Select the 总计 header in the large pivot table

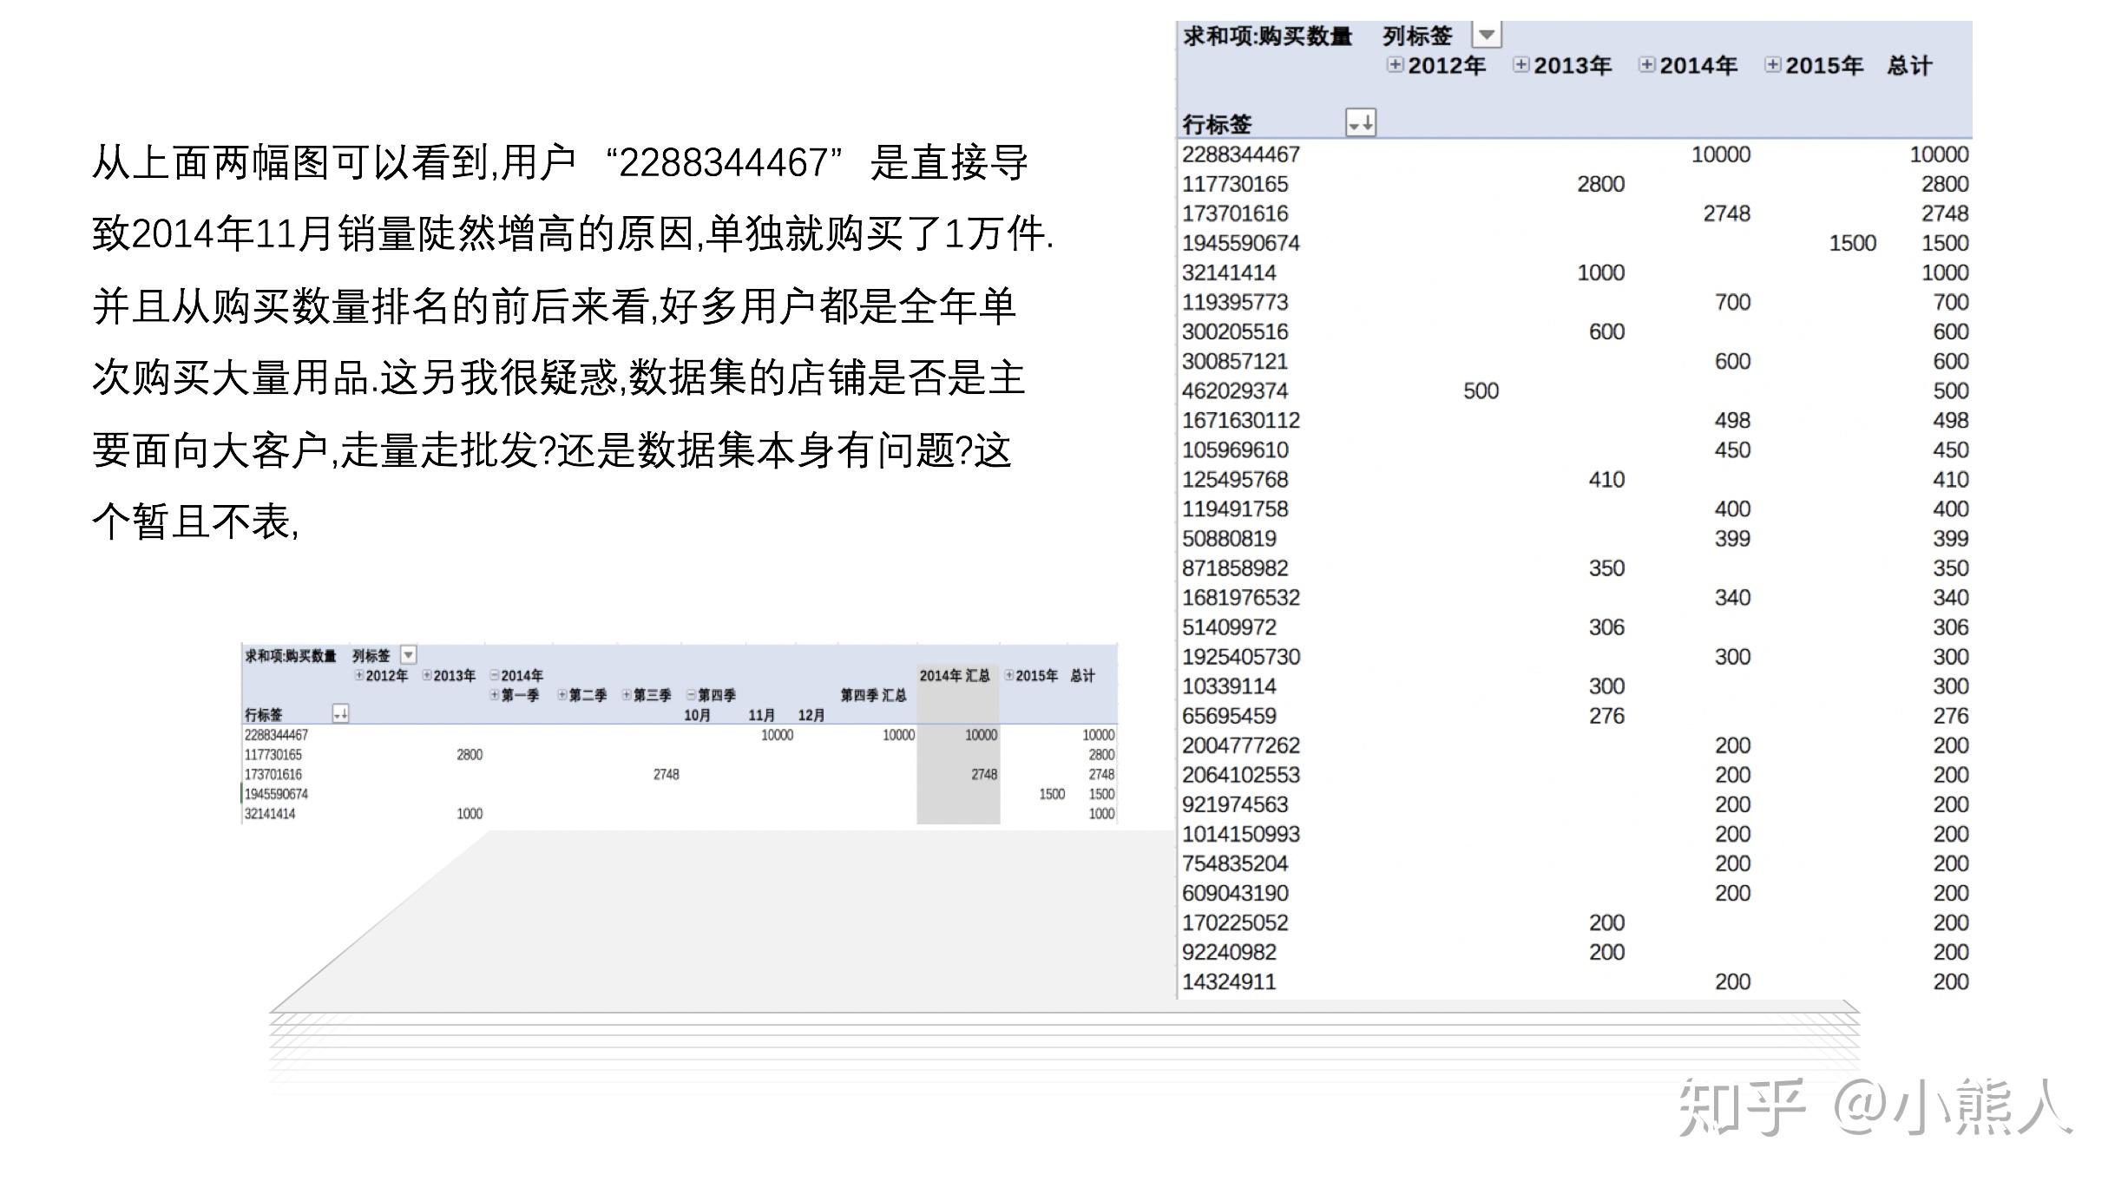coord(1909,66)
